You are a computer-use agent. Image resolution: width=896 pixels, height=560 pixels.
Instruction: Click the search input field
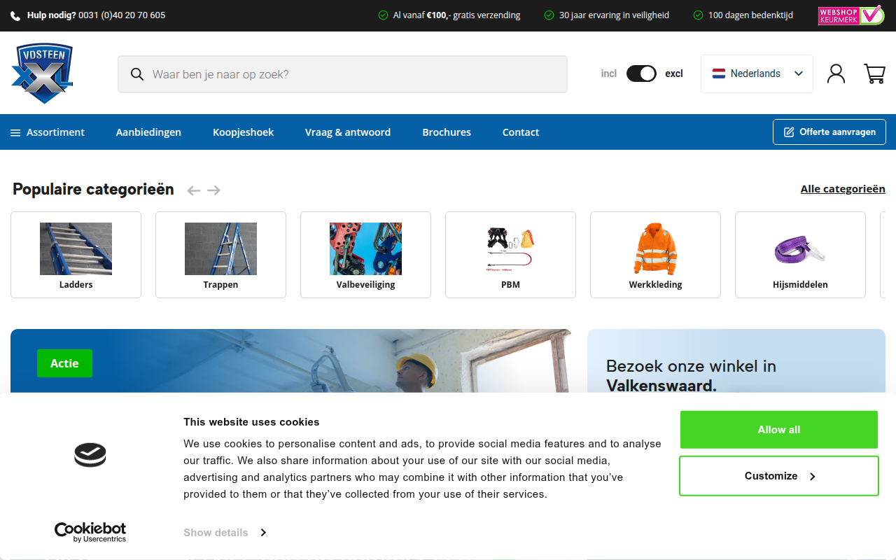[x=342, y=74]
